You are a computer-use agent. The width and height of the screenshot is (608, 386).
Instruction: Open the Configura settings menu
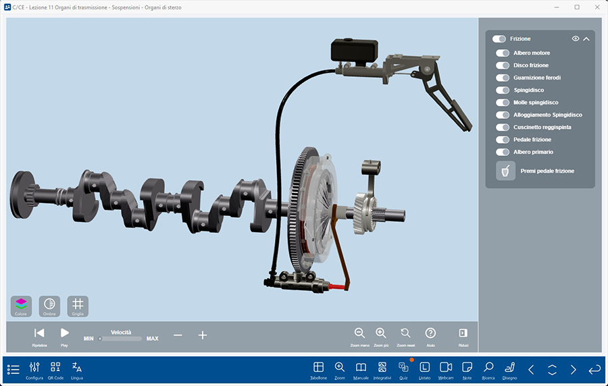[34, 368]
